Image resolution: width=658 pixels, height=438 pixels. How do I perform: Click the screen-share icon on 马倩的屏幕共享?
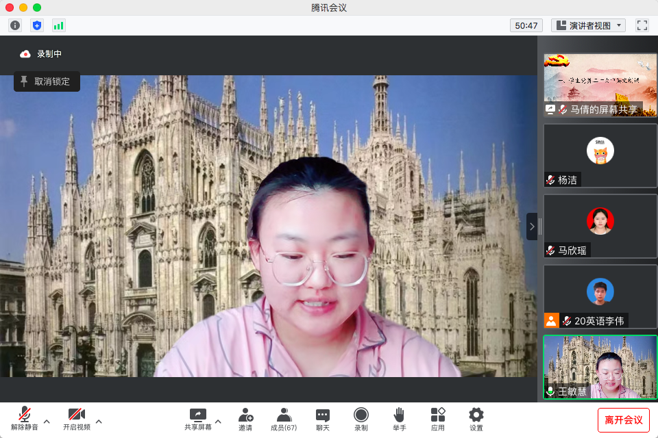tap(550, 109)
